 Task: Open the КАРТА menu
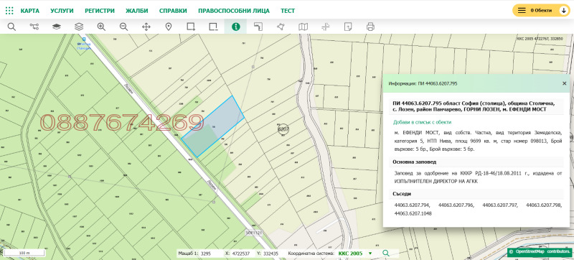point(30,11)
